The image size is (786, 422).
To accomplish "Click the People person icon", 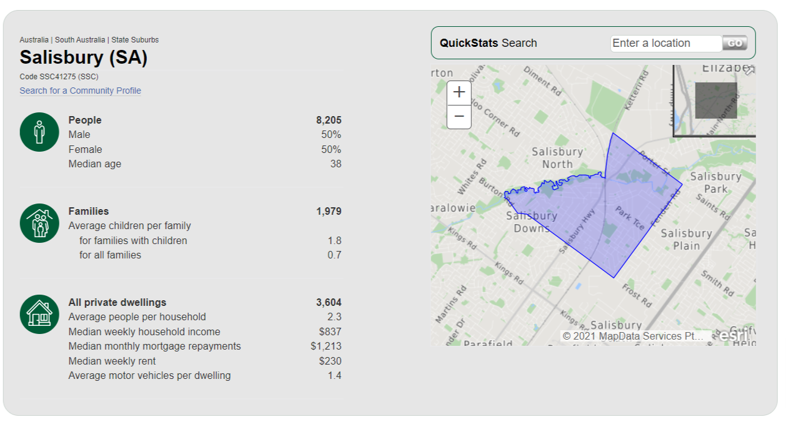I will click(x=39, y=132).
